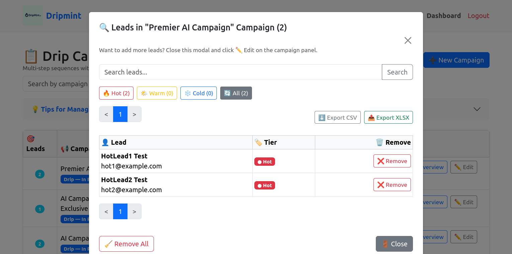The width and height of the screenshot is (512, 254).
Task: Click the magnifying glass icon in the modal title
Action: tap(104, 27)
